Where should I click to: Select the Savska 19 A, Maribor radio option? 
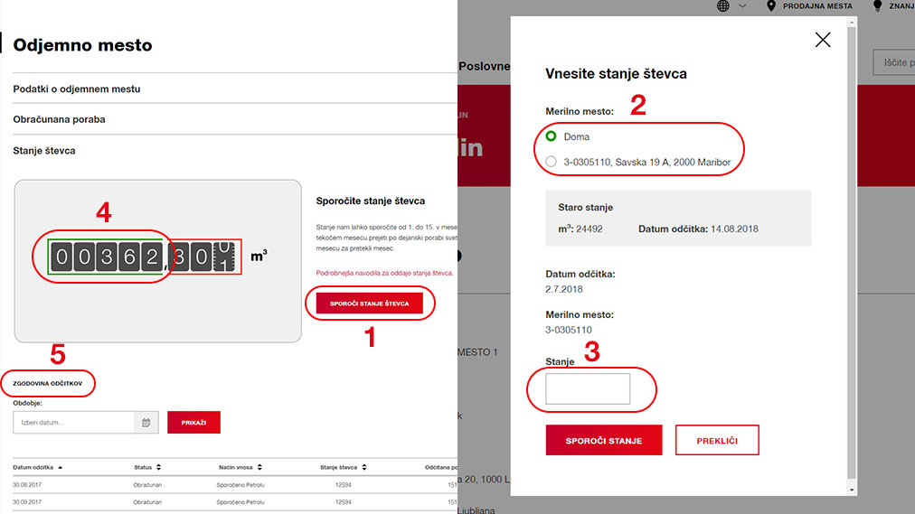552,162
